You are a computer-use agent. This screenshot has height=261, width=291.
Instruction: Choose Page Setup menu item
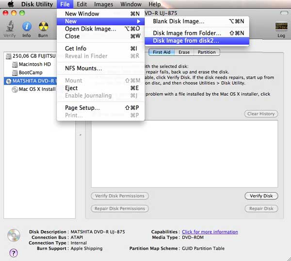point(100,108)
